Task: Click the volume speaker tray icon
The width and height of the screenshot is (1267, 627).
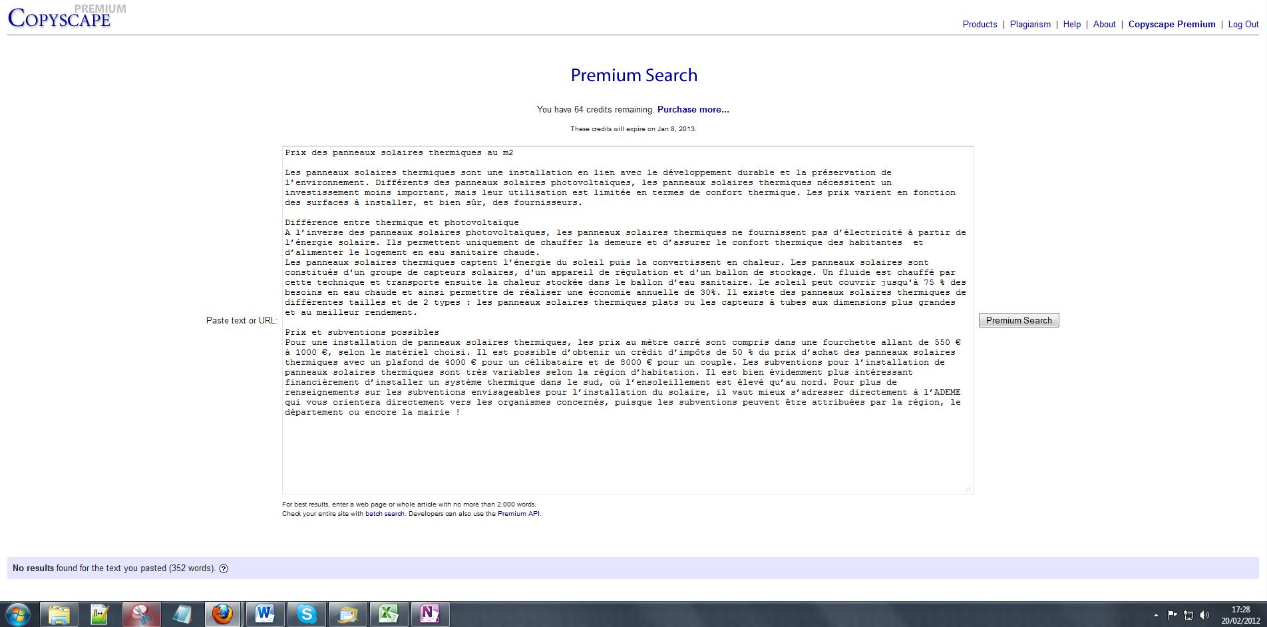Action: point(1204,615)
